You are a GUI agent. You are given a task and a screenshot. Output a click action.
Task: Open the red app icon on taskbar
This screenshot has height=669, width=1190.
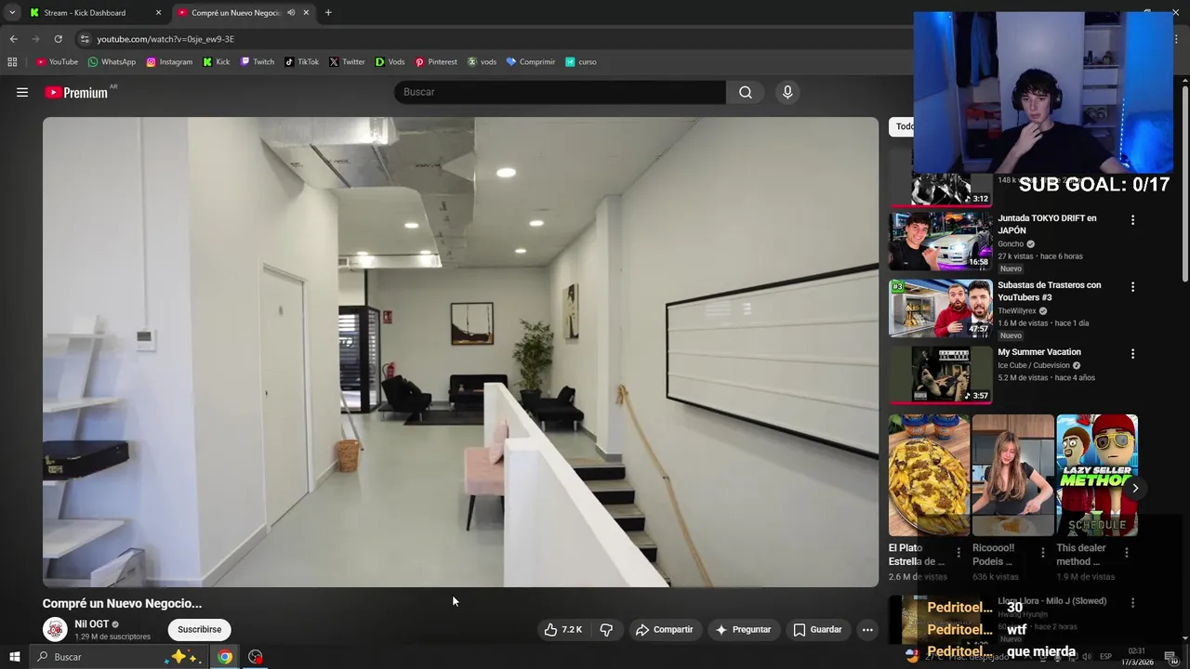(255, 657)
